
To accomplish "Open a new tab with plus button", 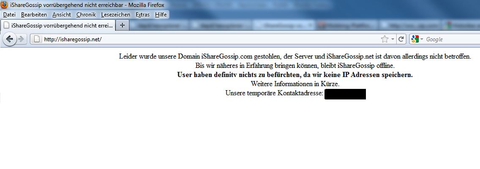I will coord(122,25).
